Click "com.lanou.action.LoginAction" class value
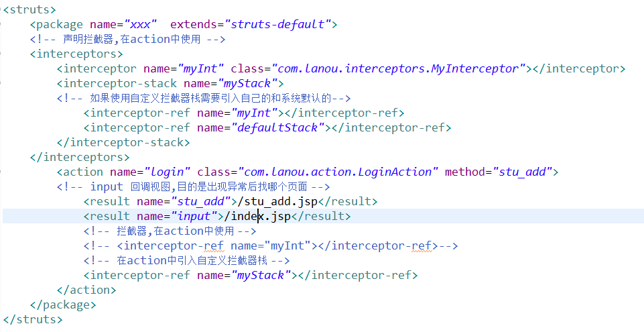 (x=338, y=172)
